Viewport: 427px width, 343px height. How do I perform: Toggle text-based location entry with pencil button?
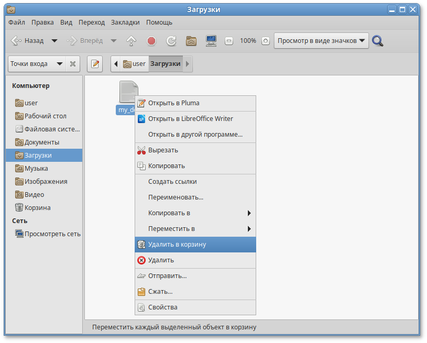click(95, 64)
